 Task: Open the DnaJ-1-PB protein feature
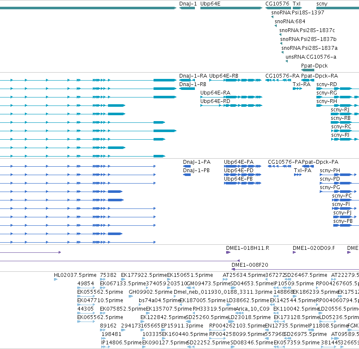click(x=187, y=175)
